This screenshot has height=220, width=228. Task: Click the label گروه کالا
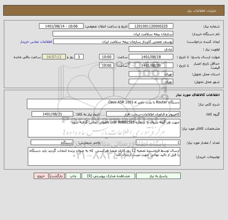click(x=213, y=114)
